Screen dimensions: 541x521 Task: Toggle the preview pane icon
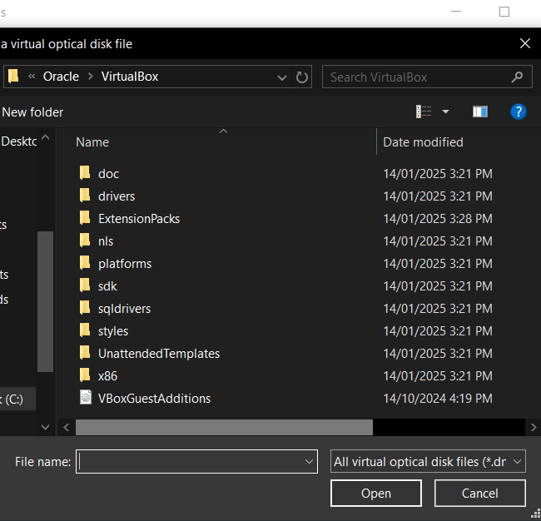tap(480, 112)
